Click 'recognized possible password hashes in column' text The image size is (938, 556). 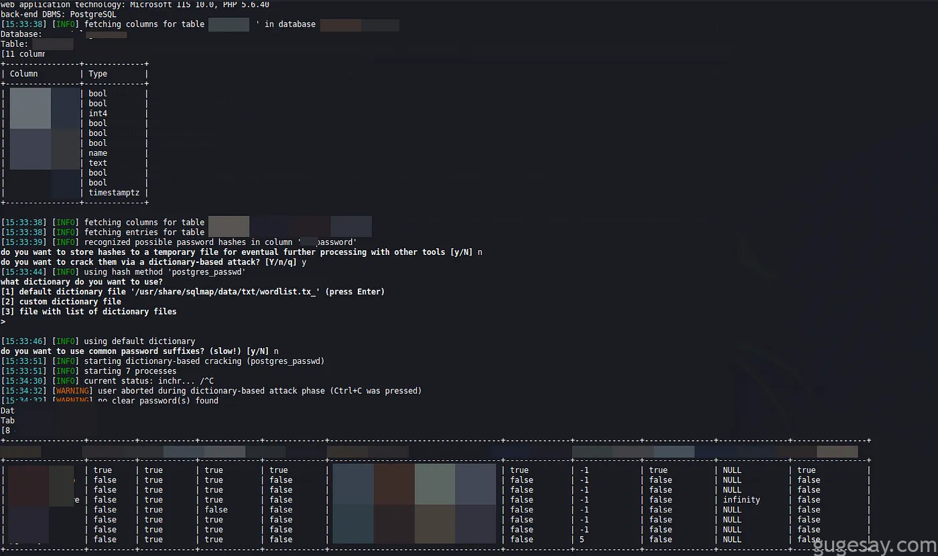[190, 242]
